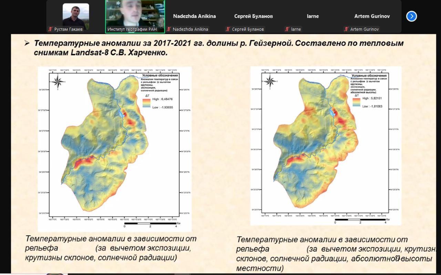Select the large larne participant name

tap(313, 16)
